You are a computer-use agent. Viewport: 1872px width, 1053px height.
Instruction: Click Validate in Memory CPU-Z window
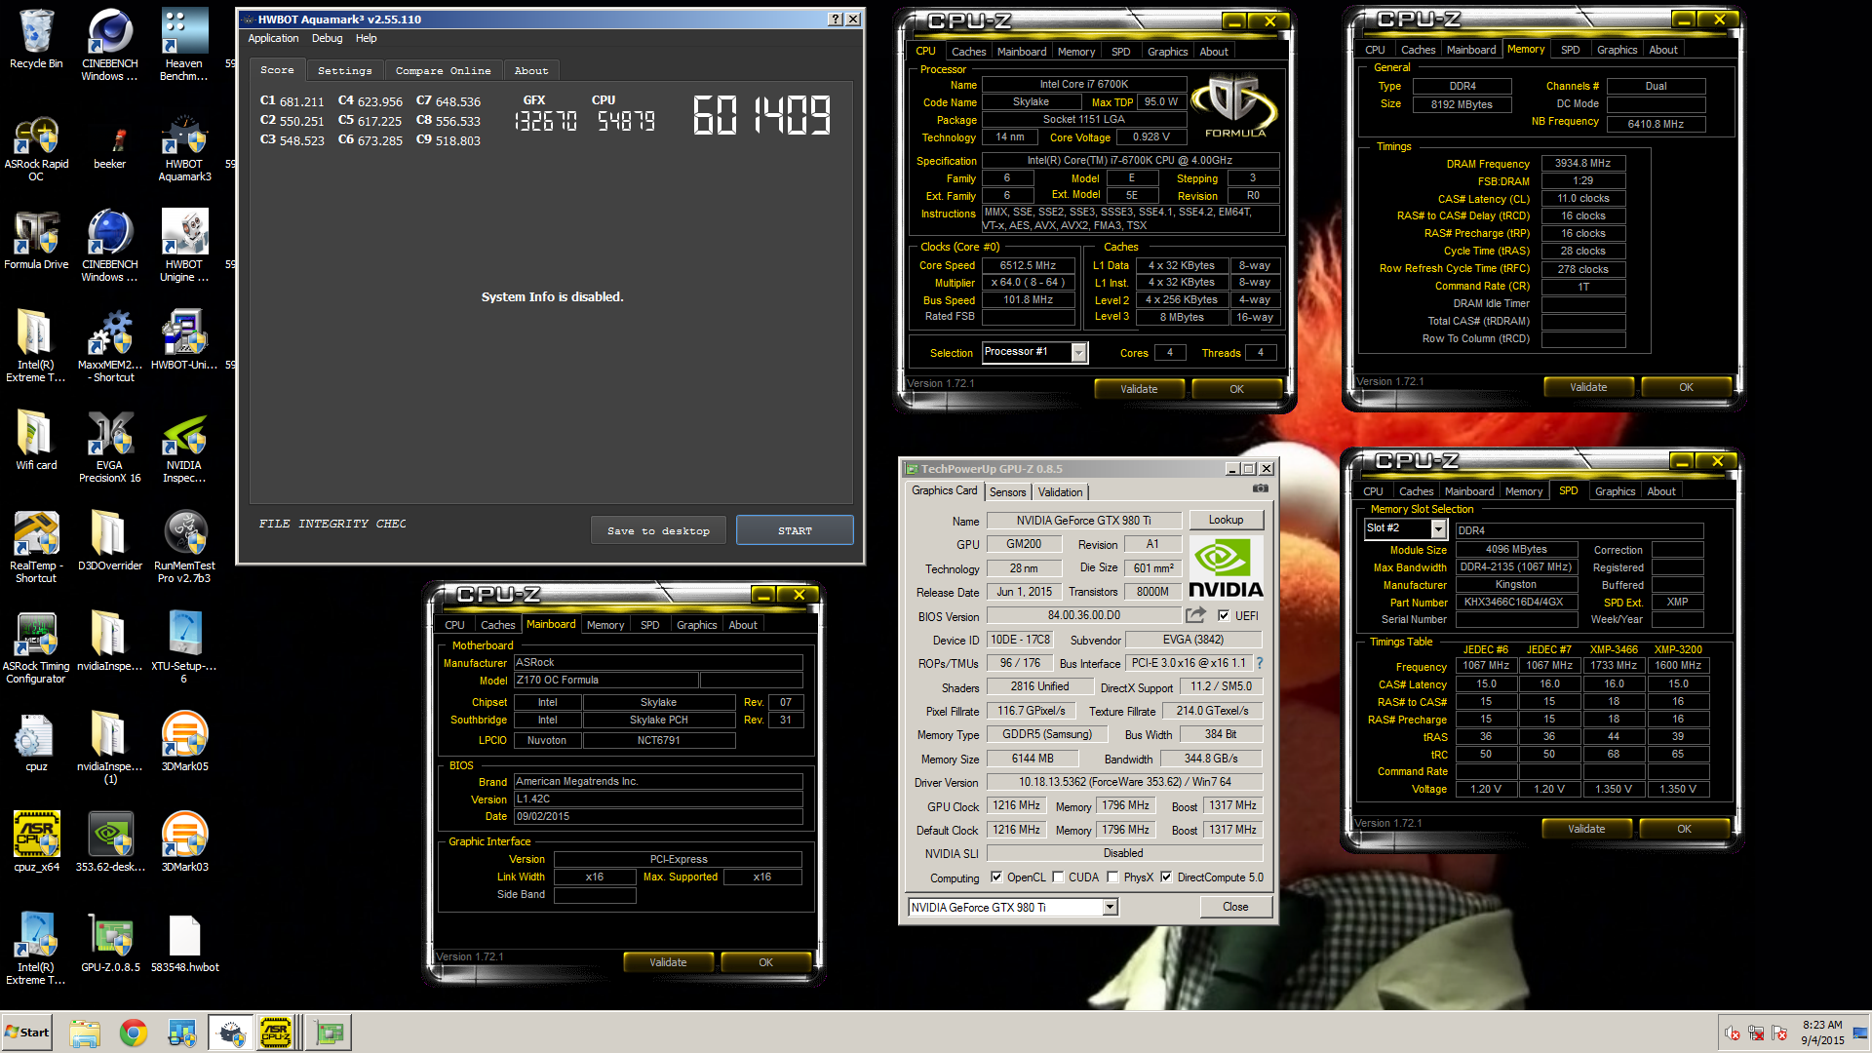(1588, 388)
